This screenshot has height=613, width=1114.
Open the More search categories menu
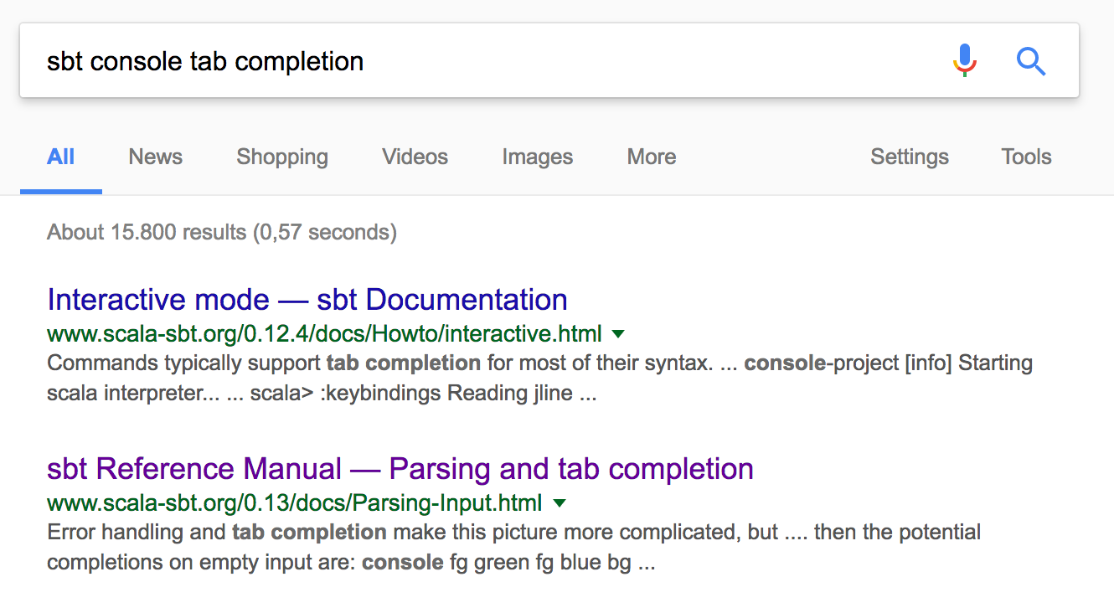(651, 157)
